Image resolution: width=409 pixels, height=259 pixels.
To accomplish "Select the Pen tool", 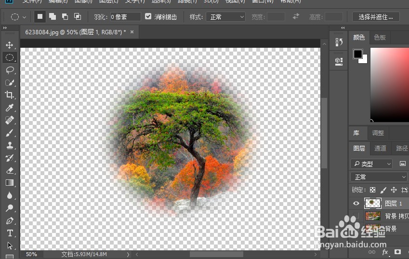I will pyautogui.click(x=10, y=220).
